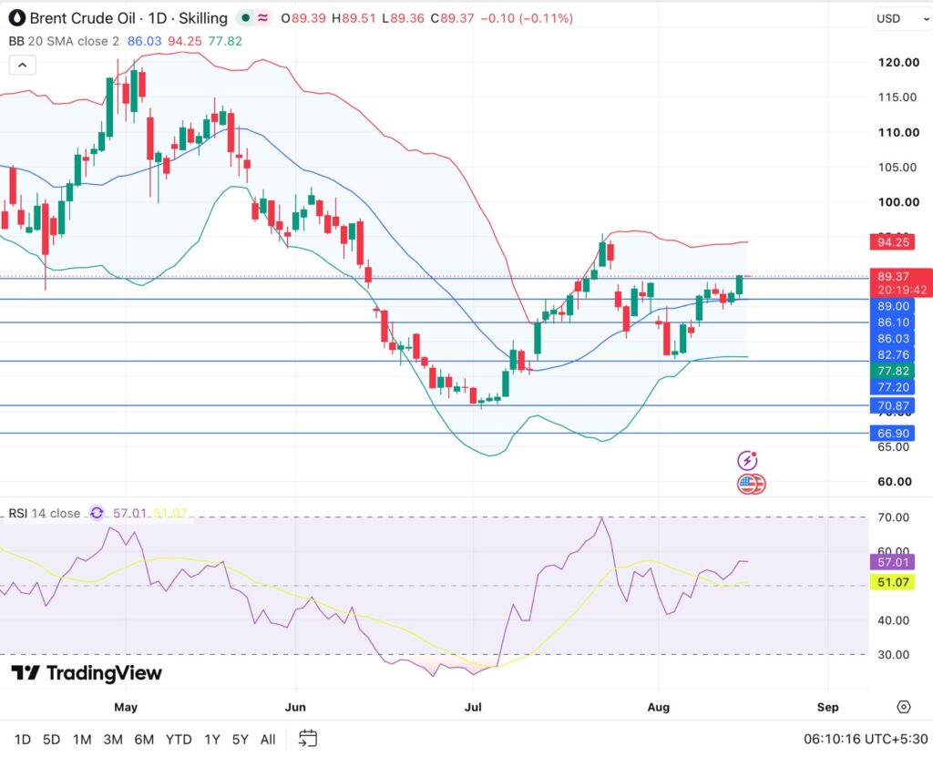The height and width of the screenshot is (757, 933).
Task: Click the 06:10:16 UTC+5:30 timezone clock
Action: (x=866, y=739)
